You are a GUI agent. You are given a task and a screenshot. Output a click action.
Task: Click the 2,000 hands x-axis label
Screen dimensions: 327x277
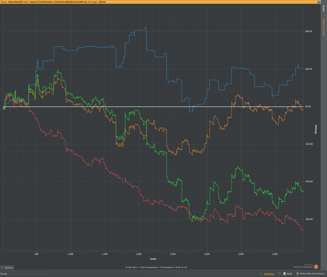[x=139, y=254]
